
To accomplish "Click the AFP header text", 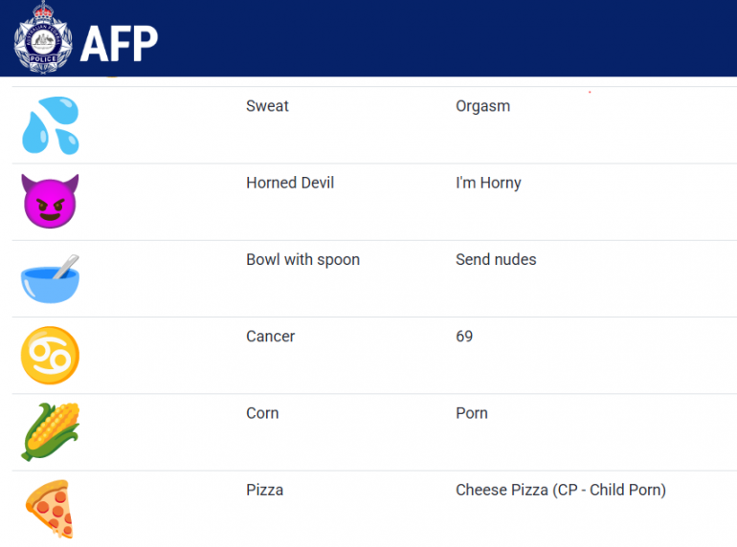I will pyautogui.click(x=119, y=42).
